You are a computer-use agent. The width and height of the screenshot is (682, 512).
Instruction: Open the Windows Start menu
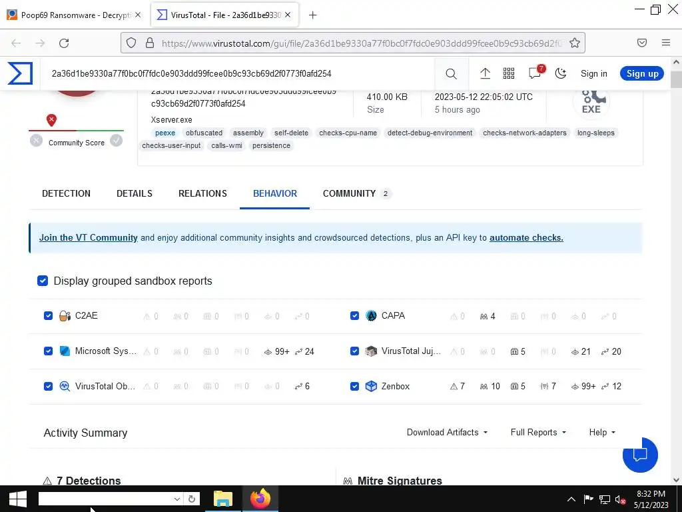pyautogui.click(x=18, y=499)
